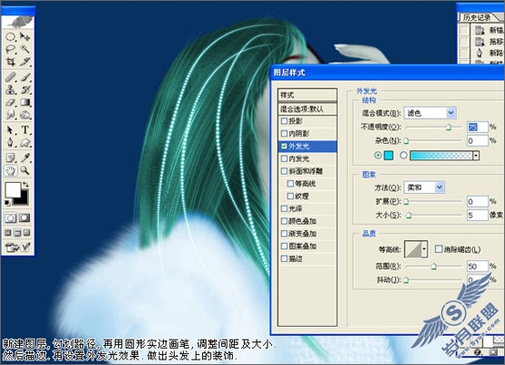The height and width of the screenshot is (365, 505).
Task: Expand the 等高线 contour picker arrow
Action: tap(424, 249)
